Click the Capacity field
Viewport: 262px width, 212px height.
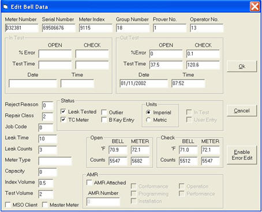coord(48,172)
